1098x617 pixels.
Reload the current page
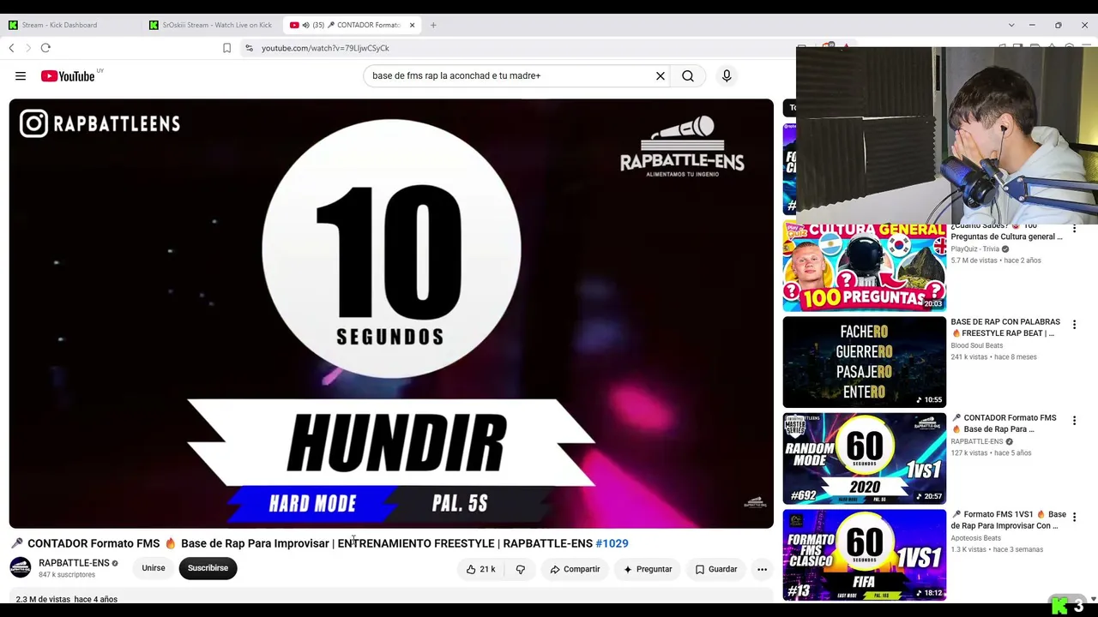point(45,48)
